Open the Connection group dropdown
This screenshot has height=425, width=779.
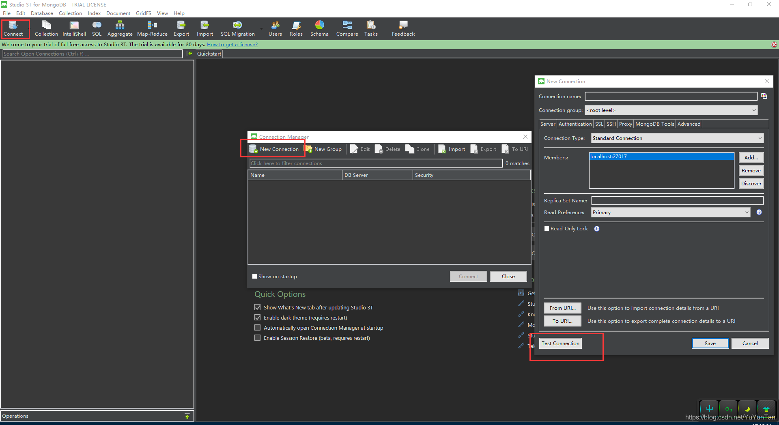pos(671,110)
